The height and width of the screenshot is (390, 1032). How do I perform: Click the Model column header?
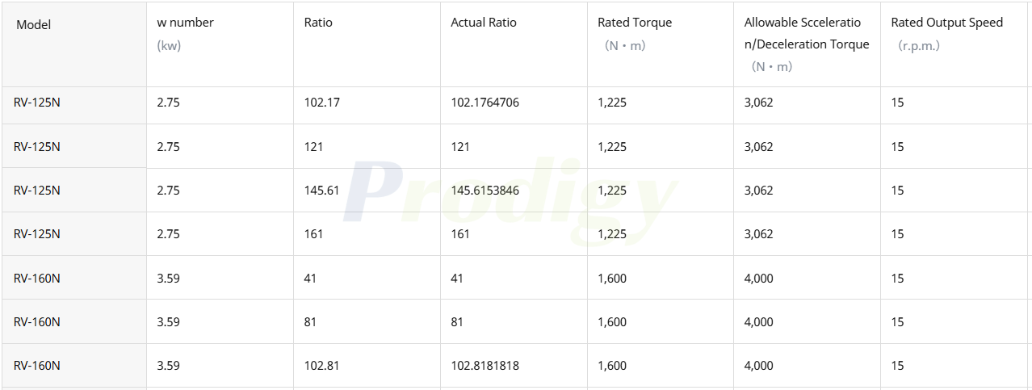73,44
